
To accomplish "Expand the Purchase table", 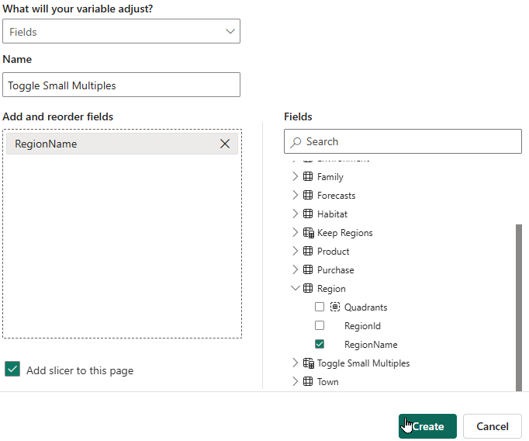I will (x=296, y=269).
